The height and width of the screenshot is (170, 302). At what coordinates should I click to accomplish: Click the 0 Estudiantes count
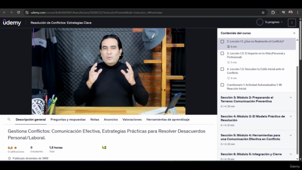[x=32, y=148]
